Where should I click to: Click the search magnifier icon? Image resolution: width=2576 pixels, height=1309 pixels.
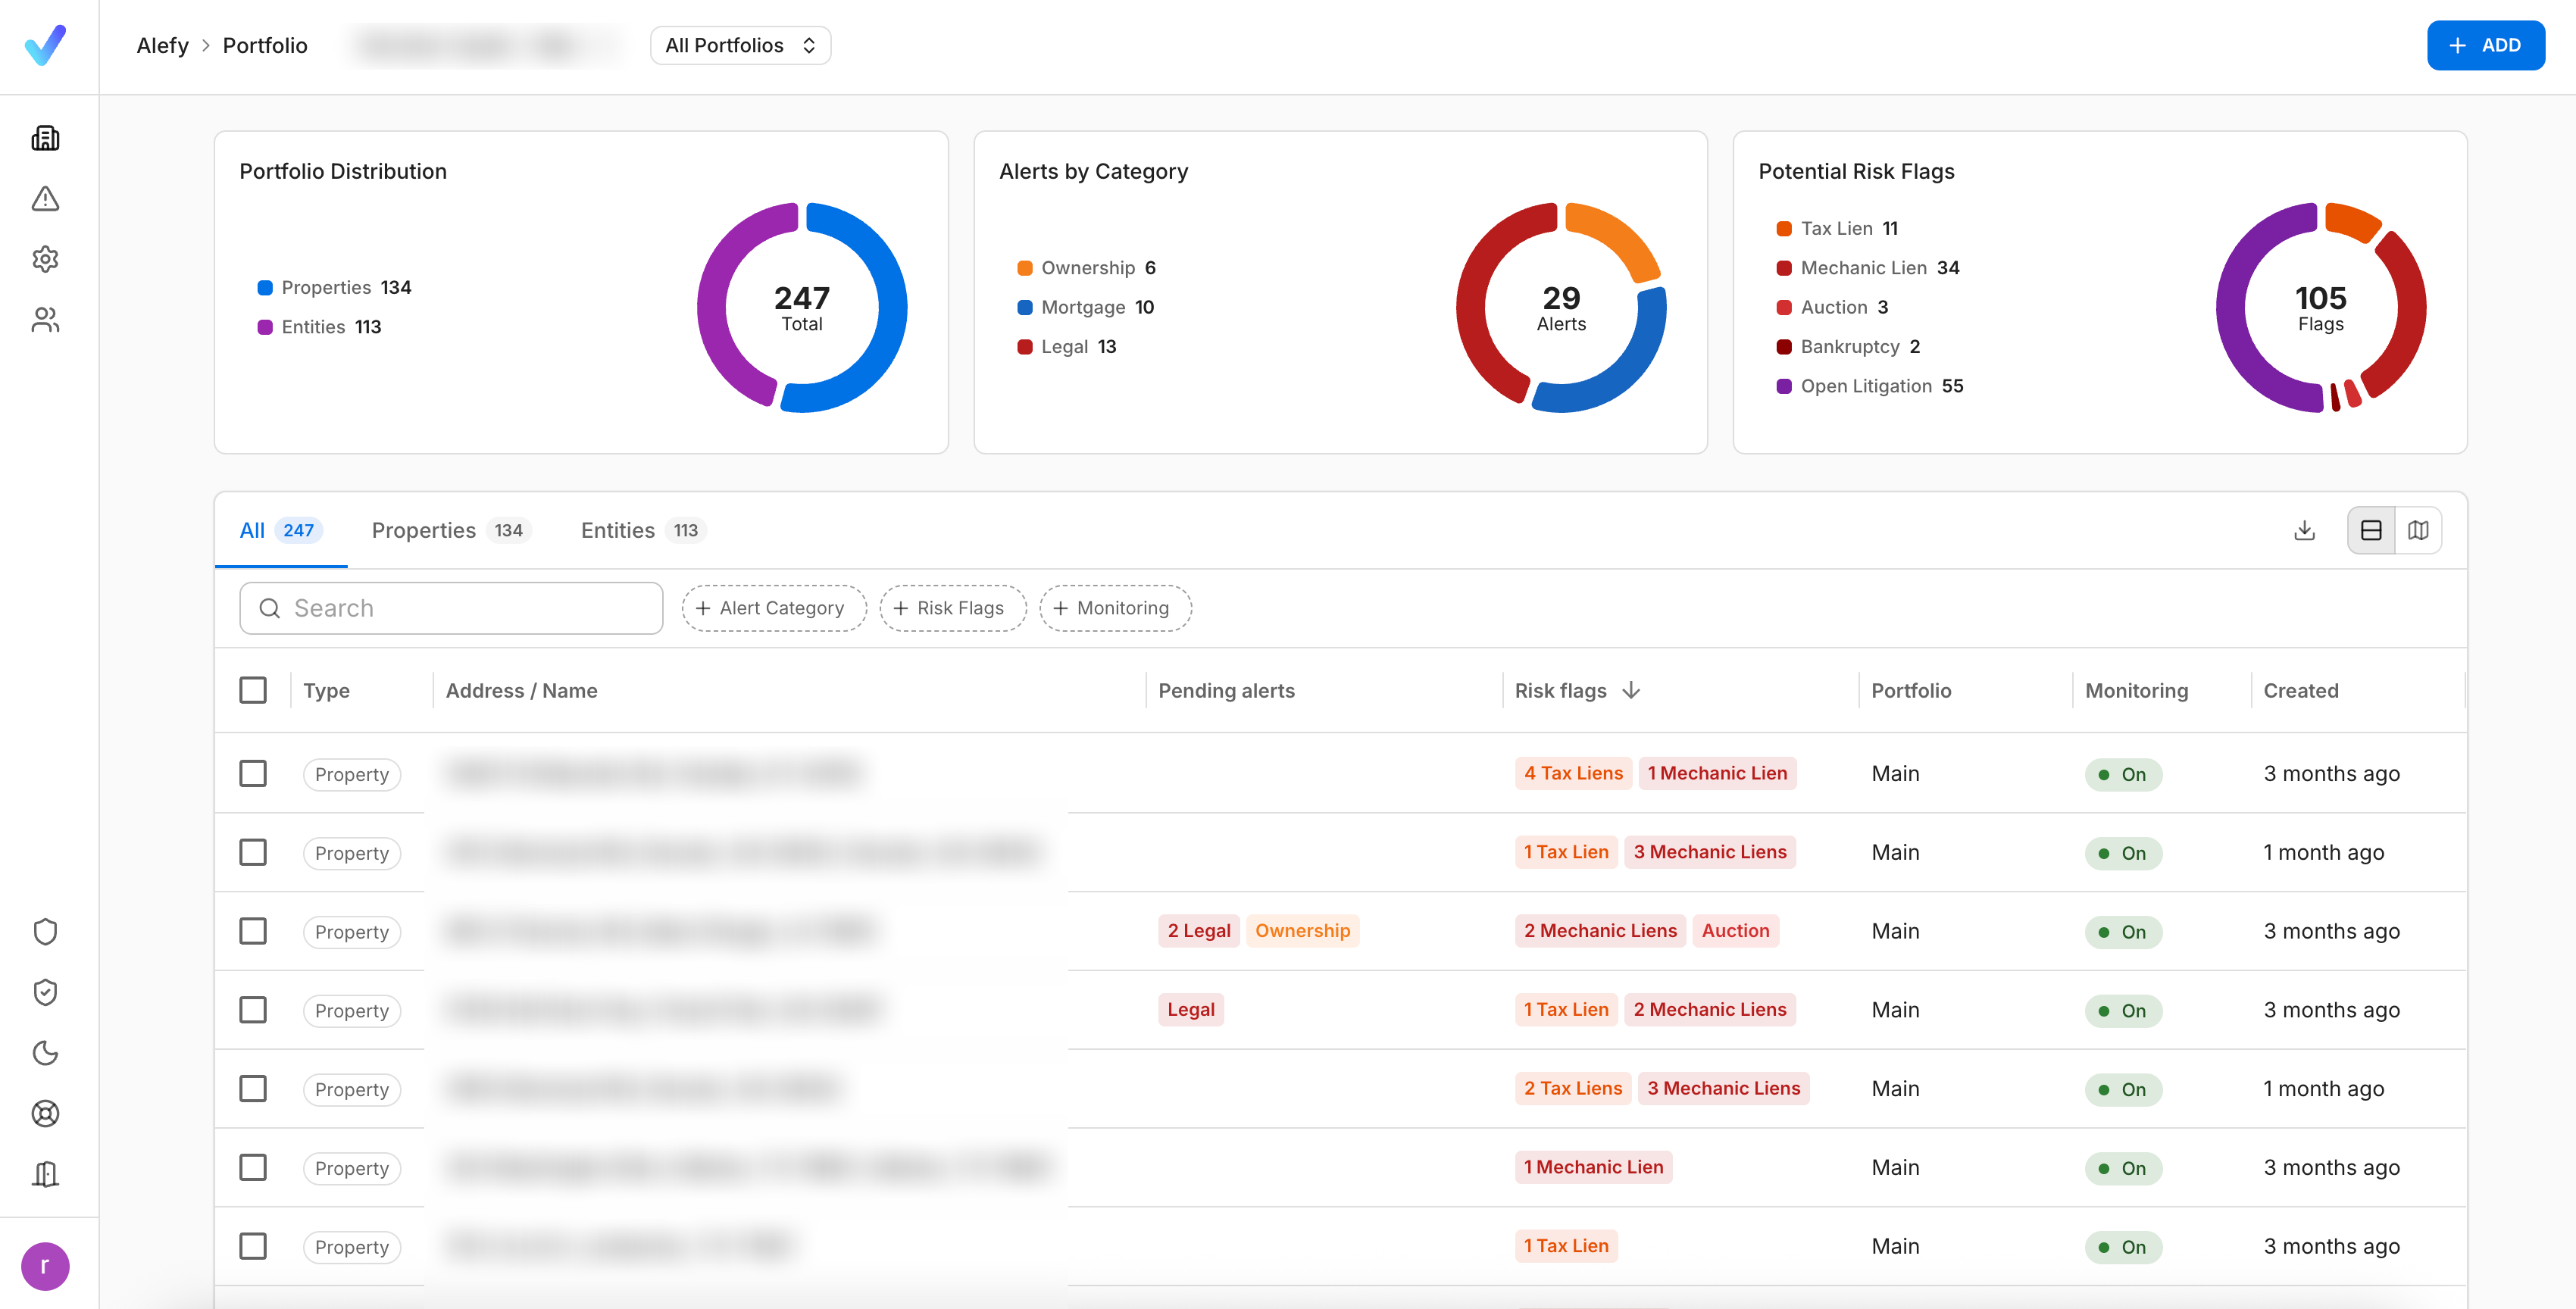(x=269, y=608)
